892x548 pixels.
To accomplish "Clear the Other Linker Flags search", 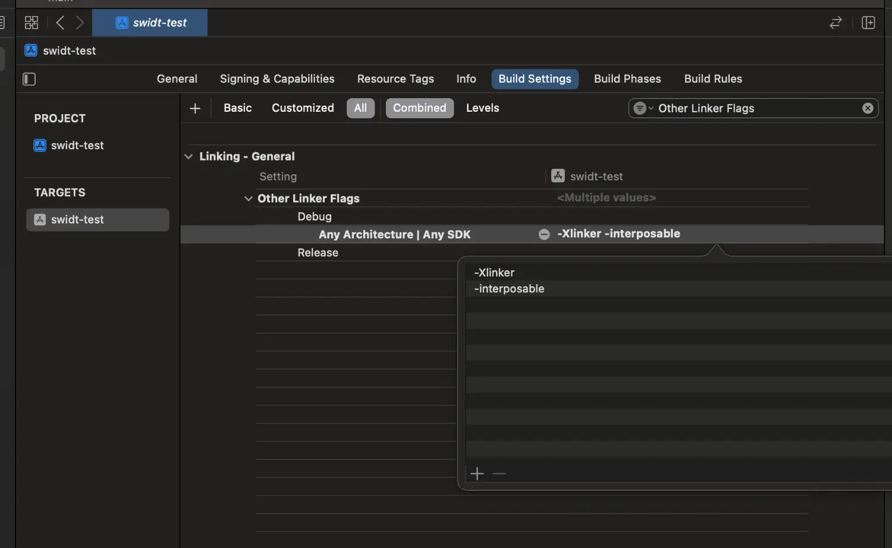I will (x=868, y=108).
